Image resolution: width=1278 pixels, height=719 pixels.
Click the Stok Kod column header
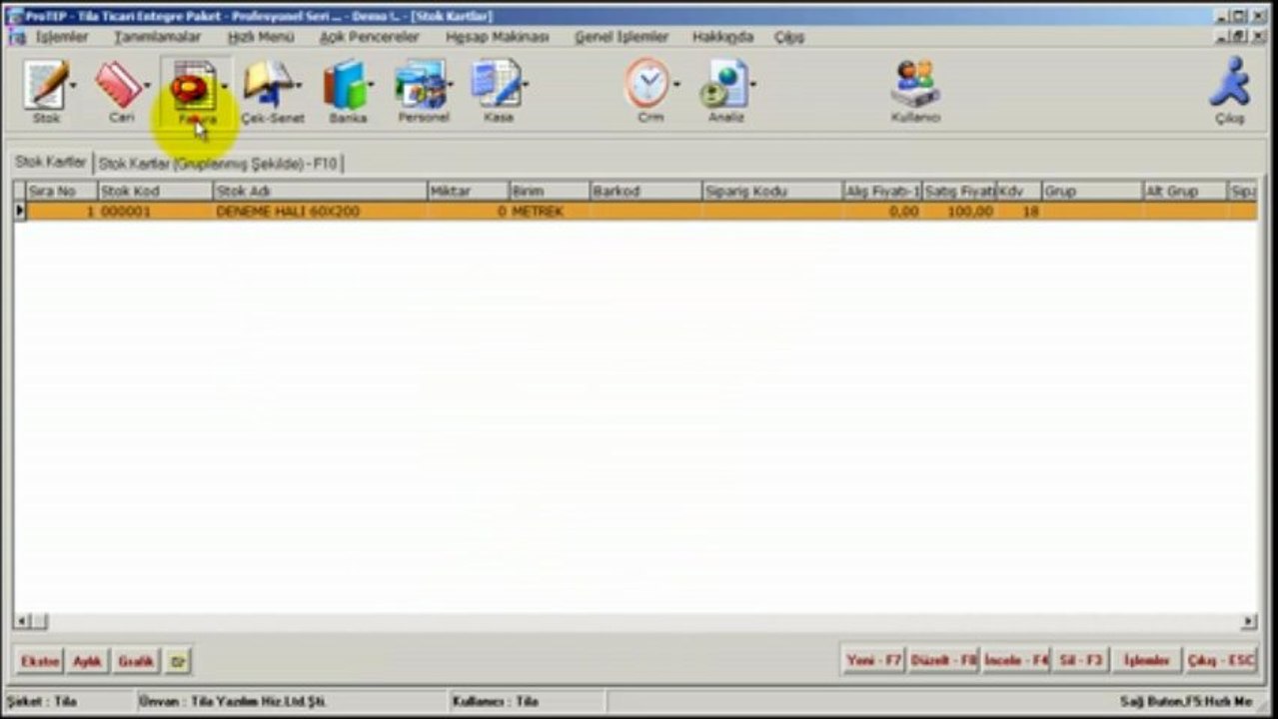point(155,191)
